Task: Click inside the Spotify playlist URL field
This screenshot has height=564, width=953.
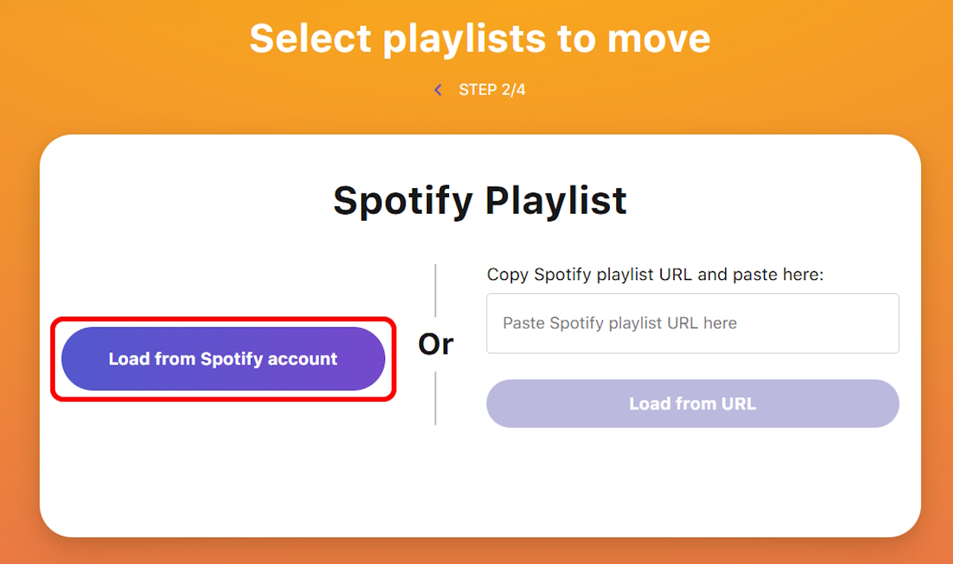Action: click(692, 323)
